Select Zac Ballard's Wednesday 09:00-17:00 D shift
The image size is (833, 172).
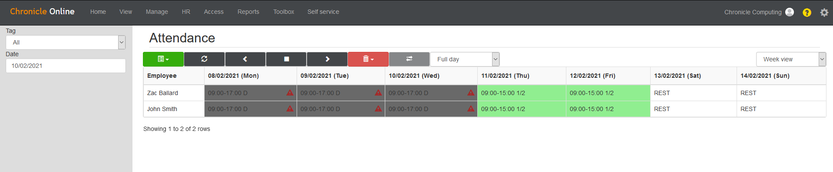point(431,93)
